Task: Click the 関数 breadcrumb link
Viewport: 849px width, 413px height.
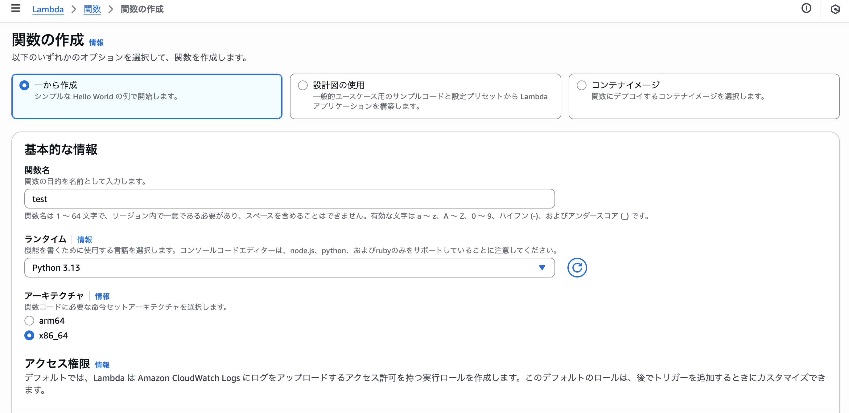Action: pos(92,9)
